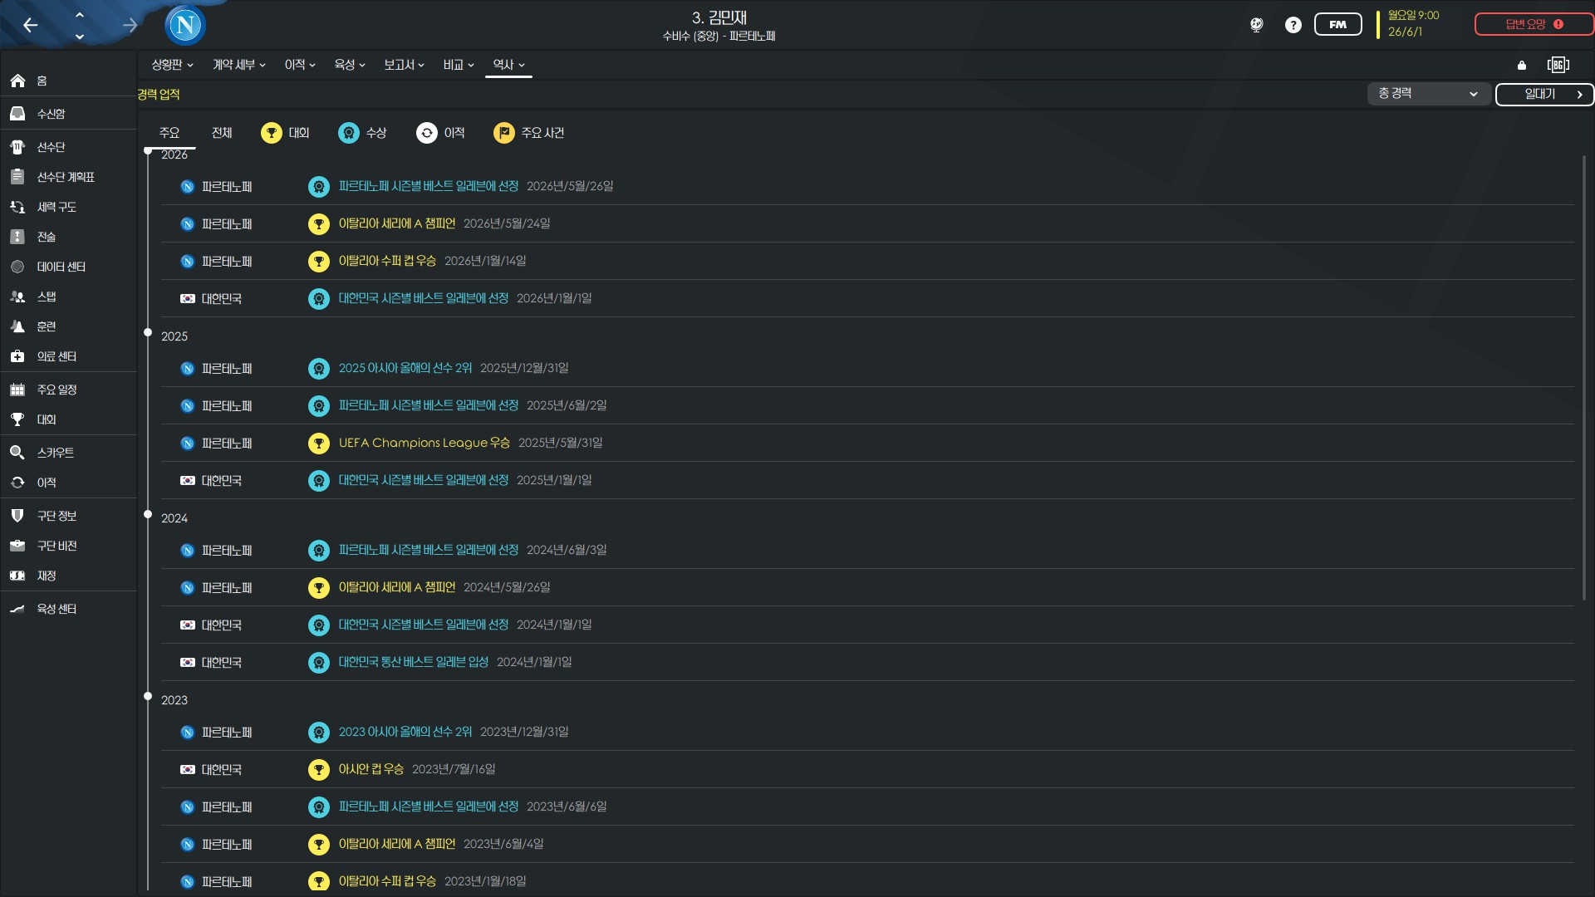Filter by 주요 사건 tab

point(529,133)
